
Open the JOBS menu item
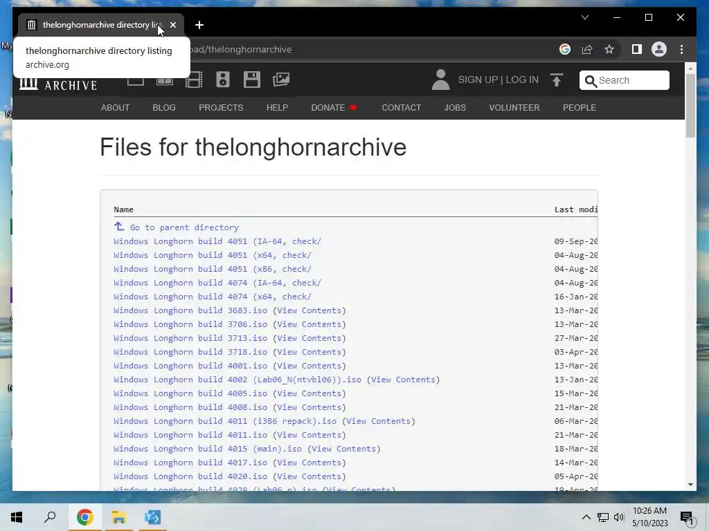[455, 107]
